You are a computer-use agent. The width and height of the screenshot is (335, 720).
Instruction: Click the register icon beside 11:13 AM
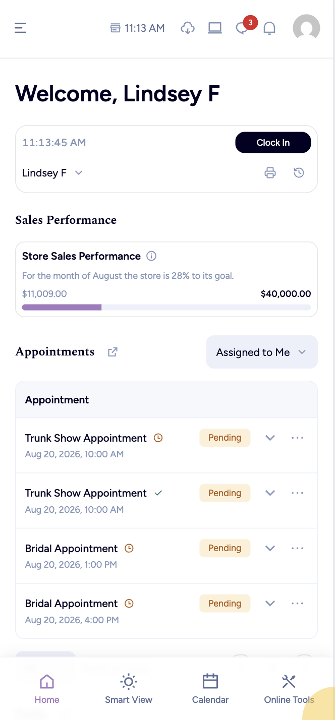(116, 28)
